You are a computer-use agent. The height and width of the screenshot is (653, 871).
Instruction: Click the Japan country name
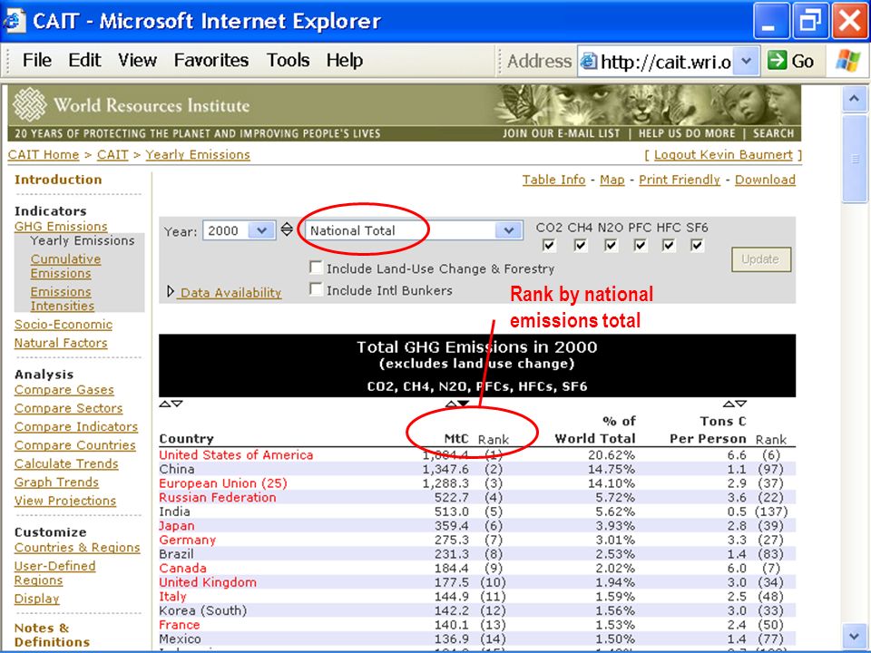click(x=177, y=526)
